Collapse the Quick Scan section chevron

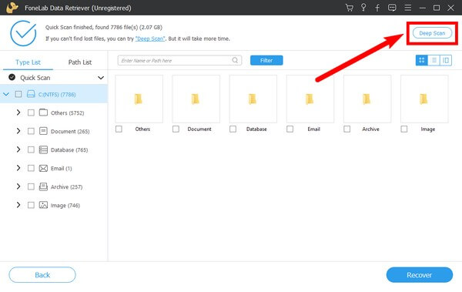(x=101, y=78)
